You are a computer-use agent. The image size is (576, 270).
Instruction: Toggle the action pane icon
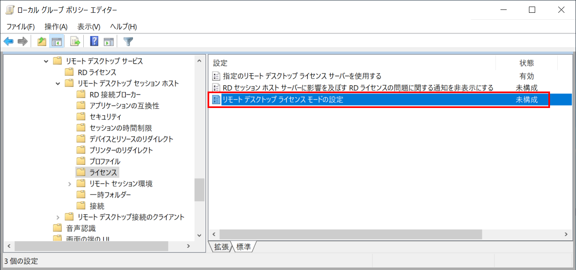(109, 40)
